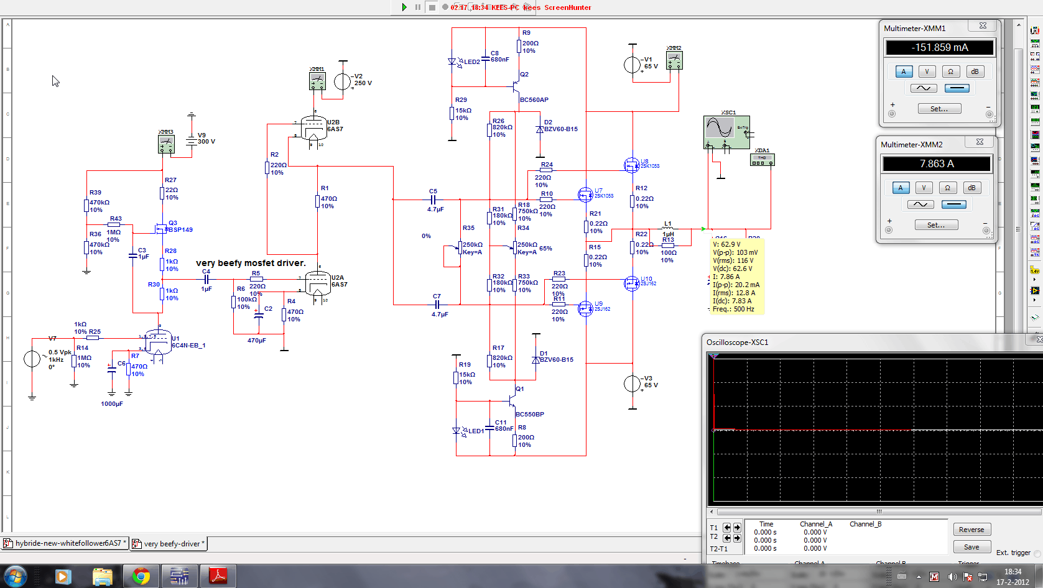Switch Multimeter-XMM2 to voltmeter (V) mode

click(x=924, y=188)
